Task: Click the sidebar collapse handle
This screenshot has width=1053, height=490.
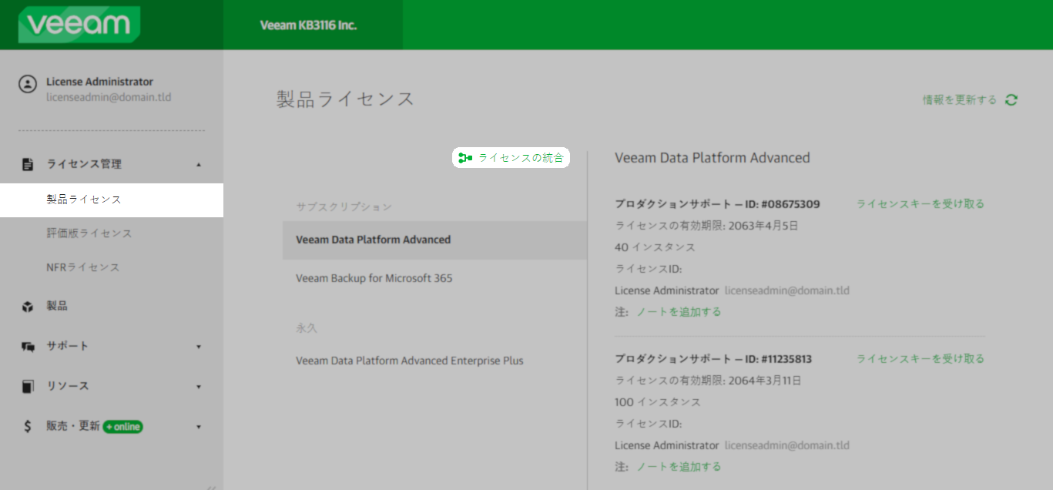Action: [x=212, y=486]
